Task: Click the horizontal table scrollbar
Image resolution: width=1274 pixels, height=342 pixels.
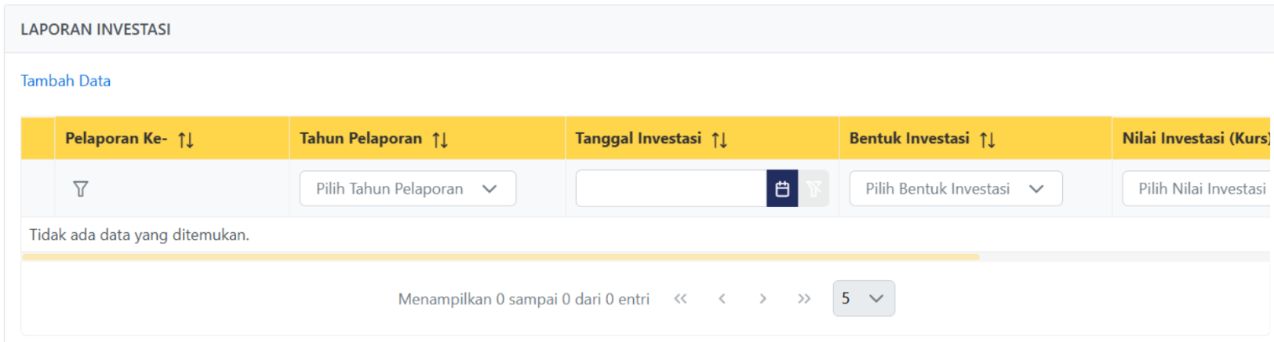Action: pos(500,256)
